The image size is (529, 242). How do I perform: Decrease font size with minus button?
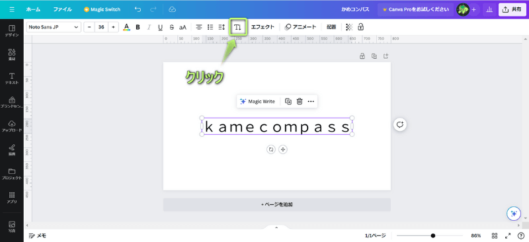pos(89,27)
